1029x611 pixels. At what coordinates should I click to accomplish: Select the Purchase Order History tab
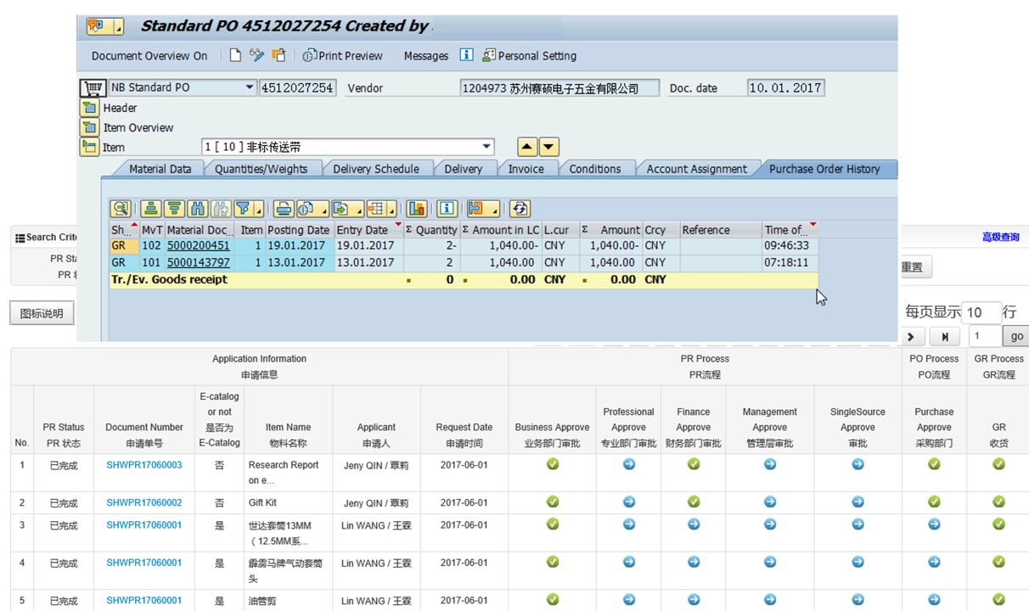click(x=824, y=169)
